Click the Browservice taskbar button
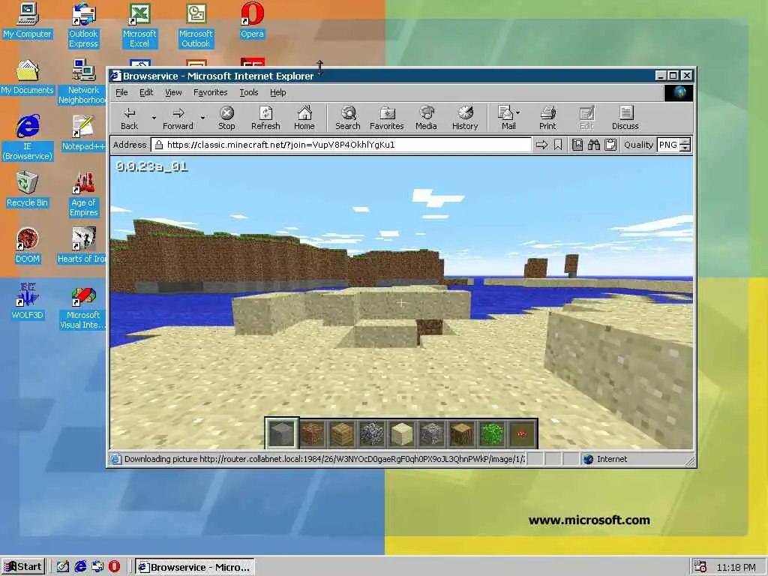This screenshot has height=576, width=768. click(x=195, y=567)
